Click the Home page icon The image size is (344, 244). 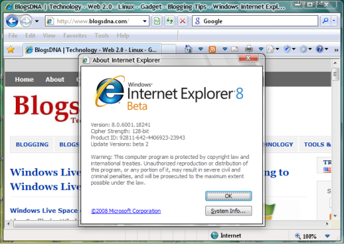point(188,49)
